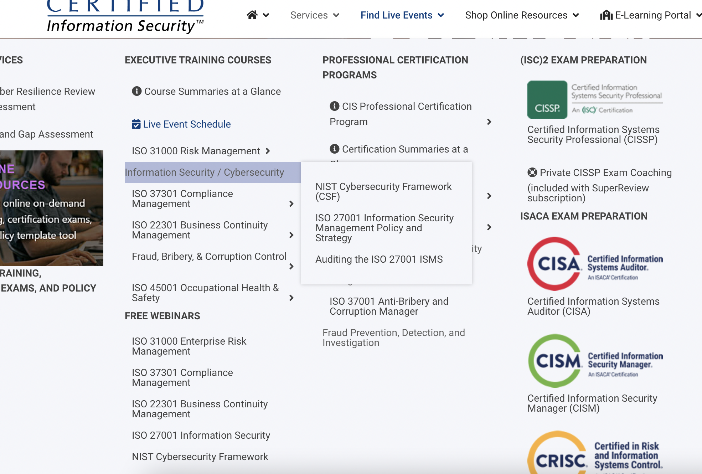Click the home icon in navigation bar
This screenshot has width=702, height=474.
pos(252,15)
